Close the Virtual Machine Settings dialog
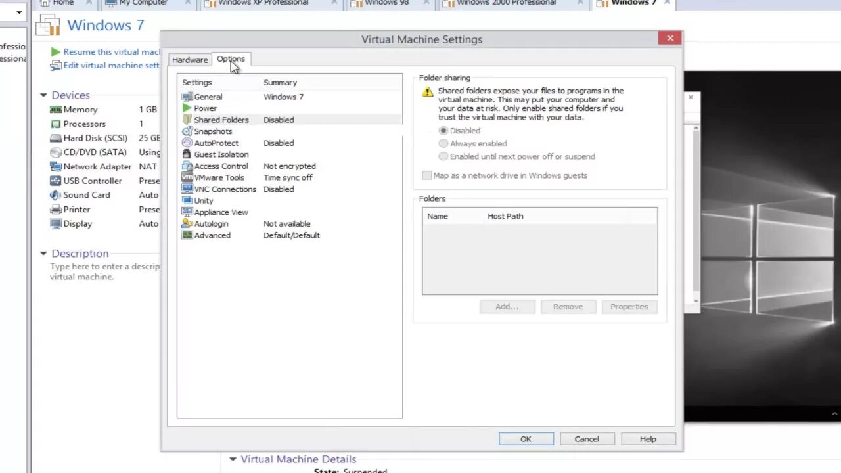 click(670, 38)
